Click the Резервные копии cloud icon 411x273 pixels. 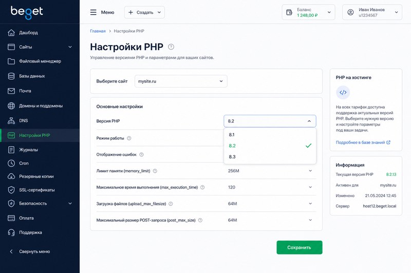[x=11, y=176]
